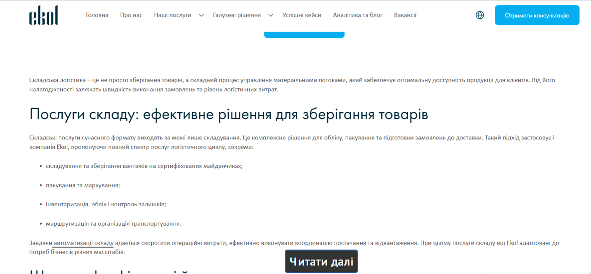Screen dimensions: 591x274
Task: Click the partially hidden blue button below header
Action: (304, 35)
